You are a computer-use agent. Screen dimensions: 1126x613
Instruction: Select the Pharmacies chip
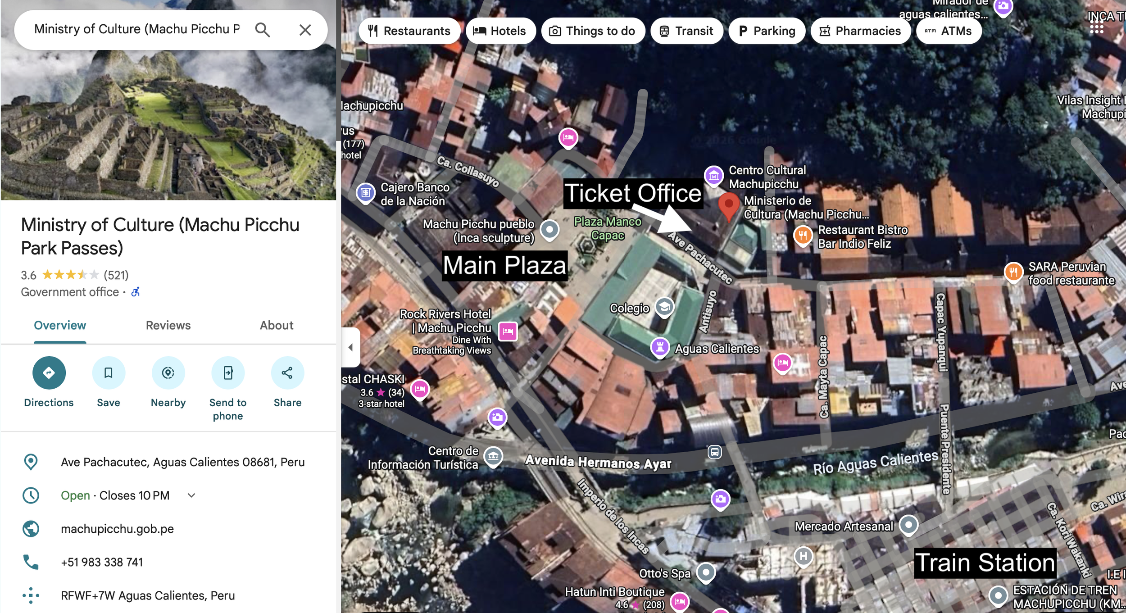click(x=860, y=31)
